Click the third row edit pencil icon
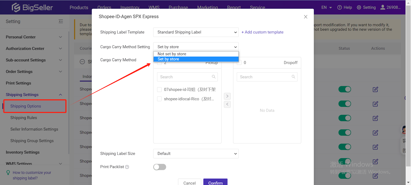Screen dimensions: 411x185 click(375, 118)
